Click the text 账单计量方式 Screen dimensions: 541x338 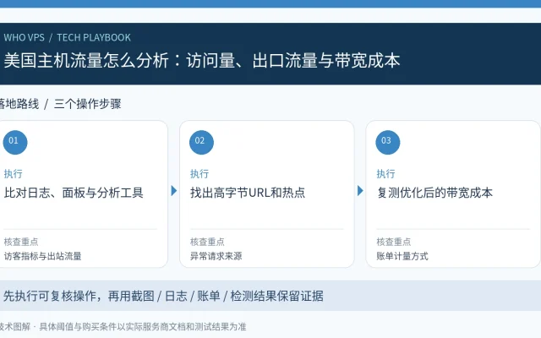point(402,256)
